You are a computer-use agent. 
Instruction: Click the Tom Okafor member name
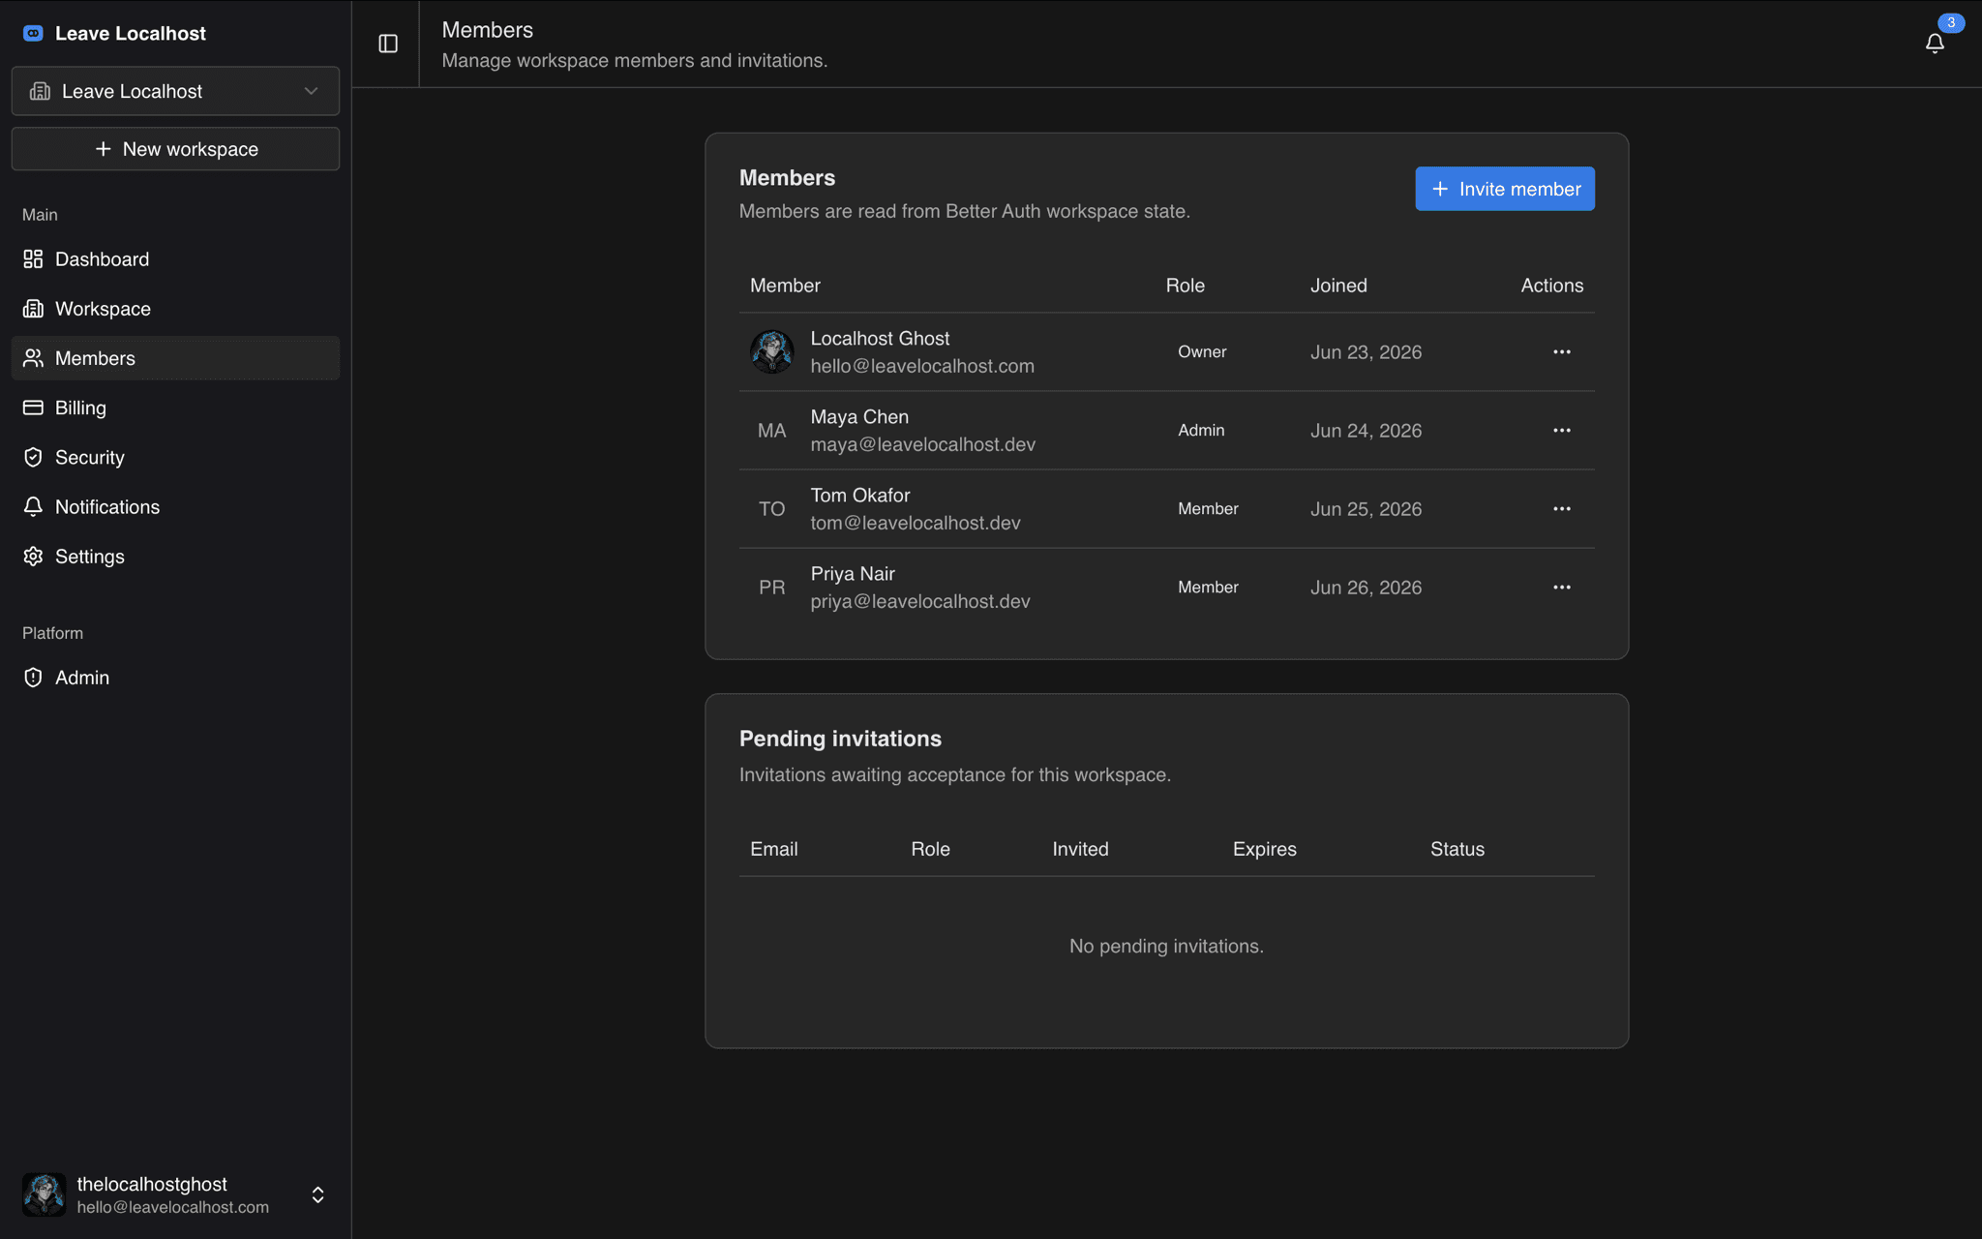860,495
